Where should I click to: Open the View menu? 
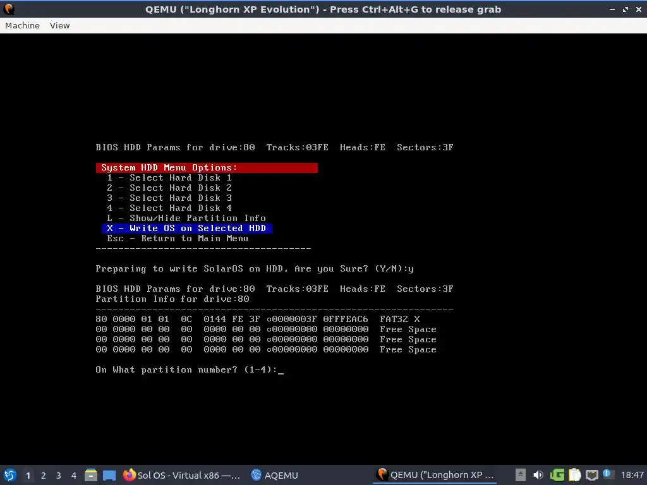tap(60, 25)
